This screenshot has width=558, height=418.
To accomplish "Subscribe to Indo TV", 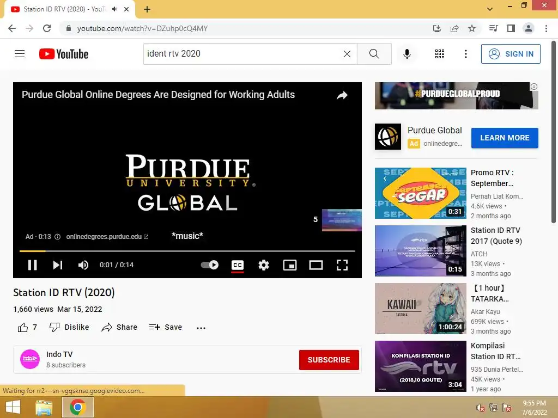I will pos(329,360).
